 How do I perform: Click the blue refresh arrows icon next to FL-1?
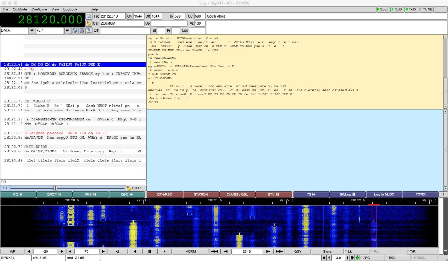pos(74,30)
